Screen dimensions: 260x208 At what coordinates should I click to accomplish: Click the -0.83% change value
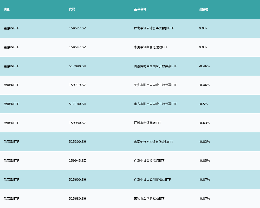coord(204,142)
